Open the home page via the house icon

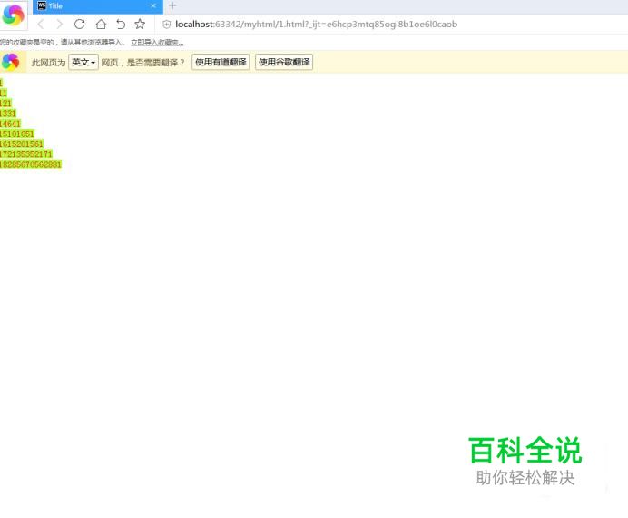[x=101, y=25]
